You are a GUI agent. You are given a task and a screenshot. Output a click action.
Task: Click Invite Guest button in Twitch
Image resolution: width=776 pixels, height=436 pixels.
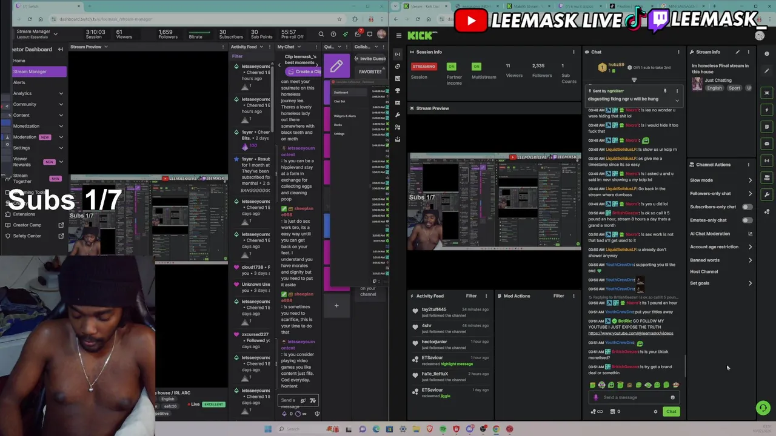pyautogui.click(x=370, y=59)
